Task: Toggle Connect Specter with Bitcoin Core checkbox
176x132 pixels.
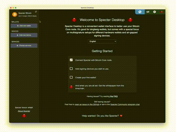Action: click(71, 60)
